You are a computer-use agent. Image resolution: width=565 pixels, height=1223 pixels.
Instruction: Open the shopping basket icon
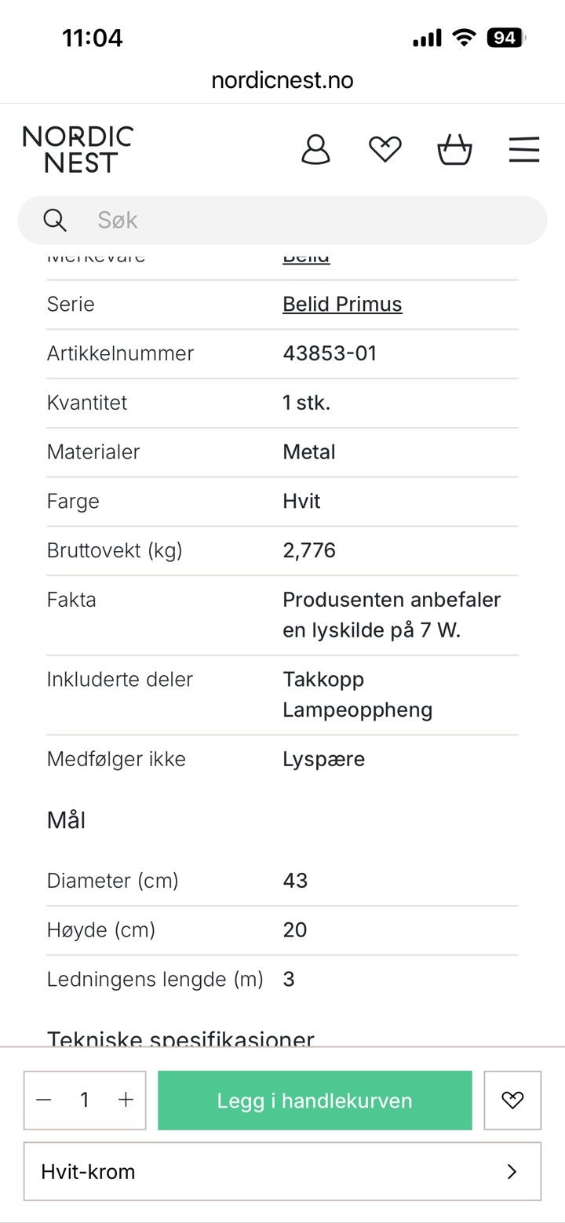tap(454, 149)
